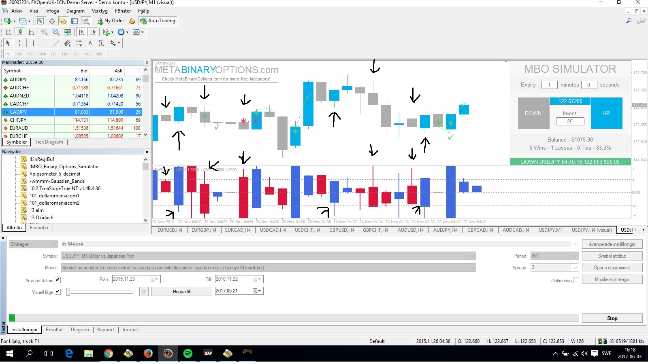This screenshot has width=648, height=364.
Task: Select the cursor arrow tool
Action: click(x=8, y=43)
